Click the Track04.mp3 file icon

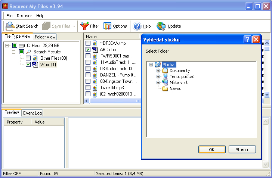pyautogui.click(x=95, y=88)
